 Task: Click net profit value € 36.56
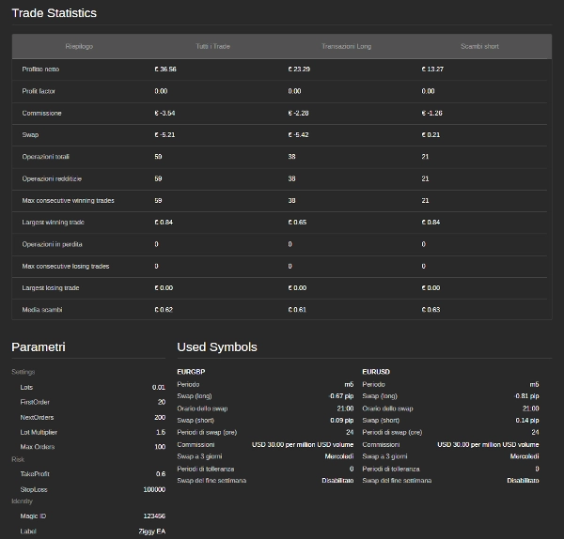(x=165, y=69)
